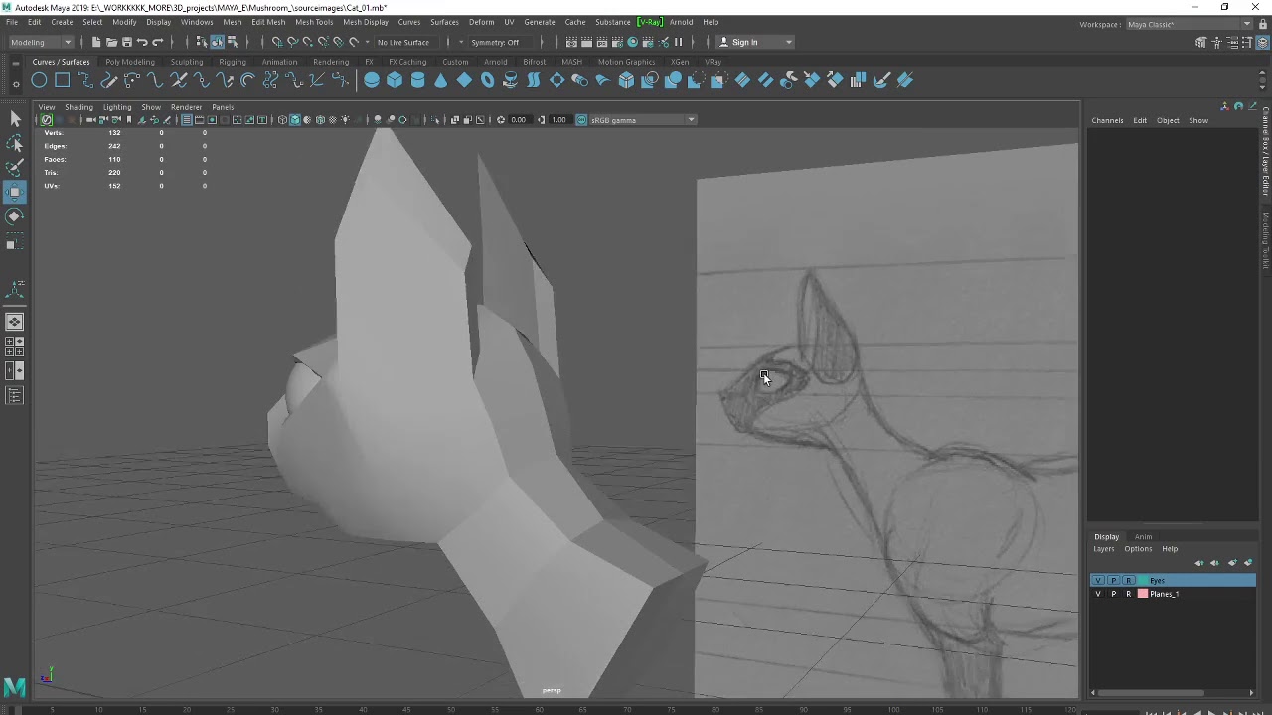Screen dimensions: 1272x715
Task: Open Channels menu in Channel Box
Action: [x=1107, y=121]
